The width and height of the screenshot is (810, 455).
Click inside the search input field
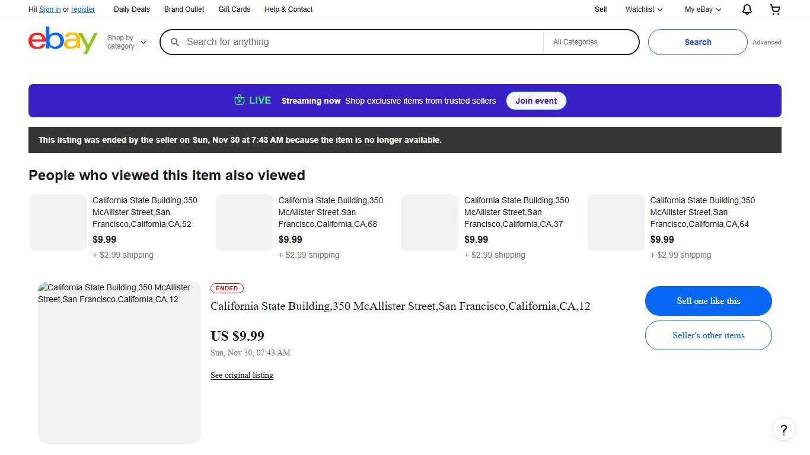coord(356,41)
